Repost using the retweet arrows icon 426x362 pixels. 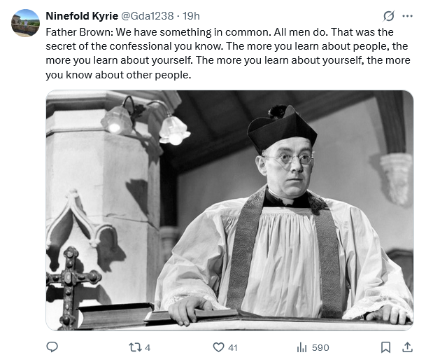click(135, 347)
